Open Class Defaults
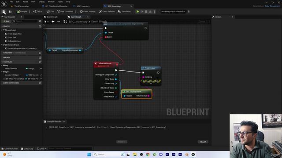The width and height of the screenshot is (282, 158). click(107, 12)
